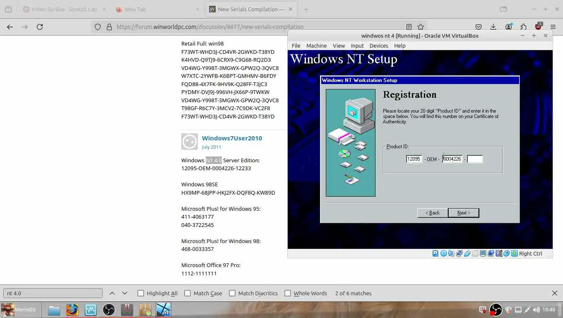This screenshot has width=563, height=318.
Task: Click serial HX9MP-68JPP-HKJ2FX-DQF8Q-KW89D
Action: click(x=228, y=193)
